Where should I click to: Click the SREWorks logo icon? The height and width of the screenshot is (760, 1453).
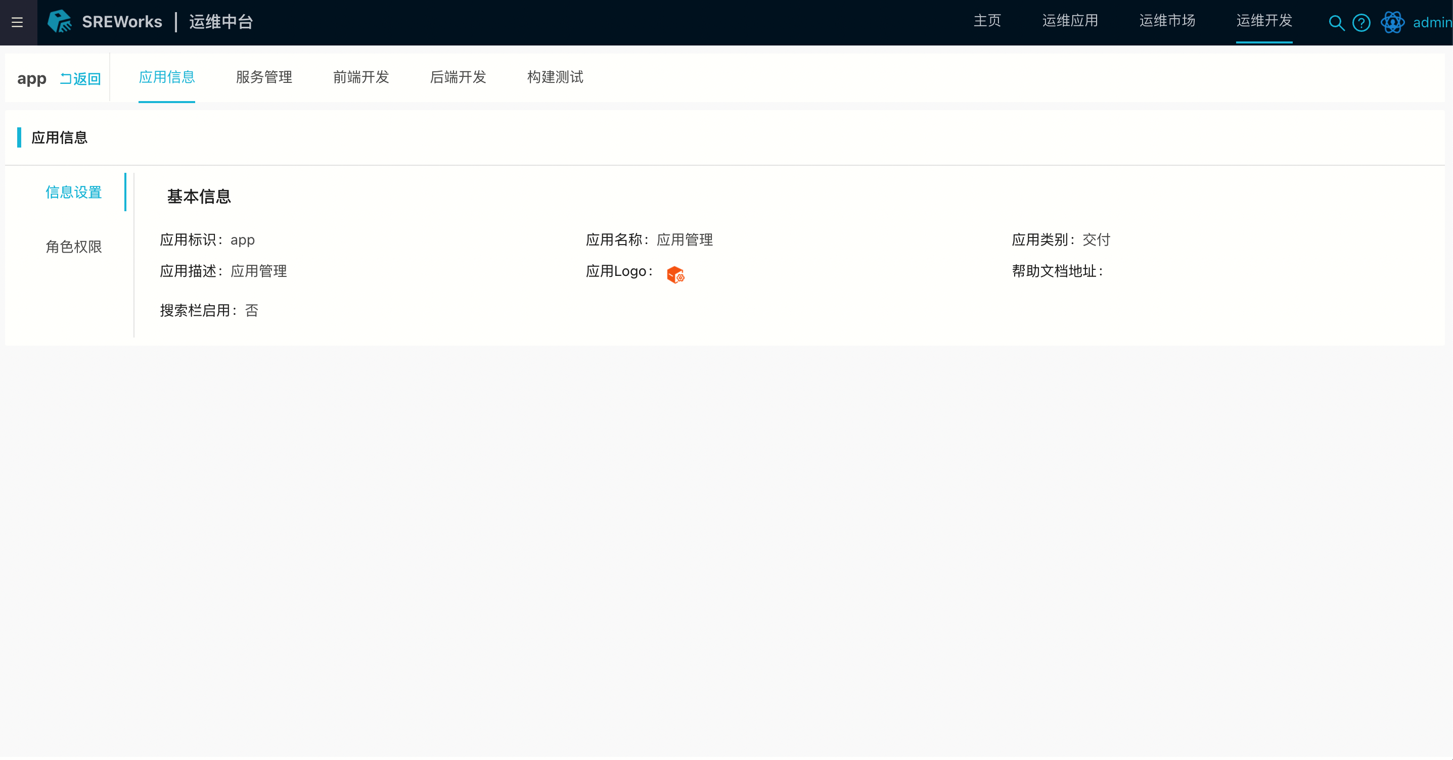tap(60, 22)
